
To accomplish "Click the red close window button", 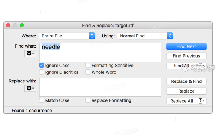I will pyautogui.click(x=8, y=25).
